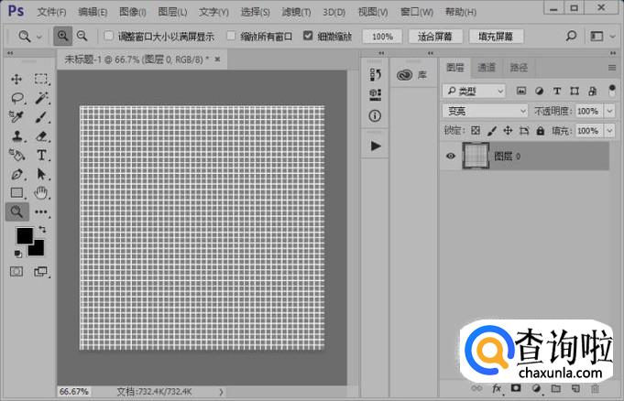Click the 填充屏幕 button

(x=495, y=37)
